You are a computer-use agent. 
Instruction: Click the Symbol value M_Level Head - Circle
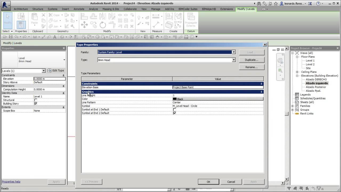point(218,106)
